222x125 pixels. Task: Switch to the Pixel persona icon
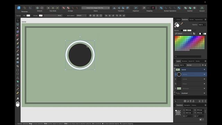pyautogui.click(x=25, y=8)
